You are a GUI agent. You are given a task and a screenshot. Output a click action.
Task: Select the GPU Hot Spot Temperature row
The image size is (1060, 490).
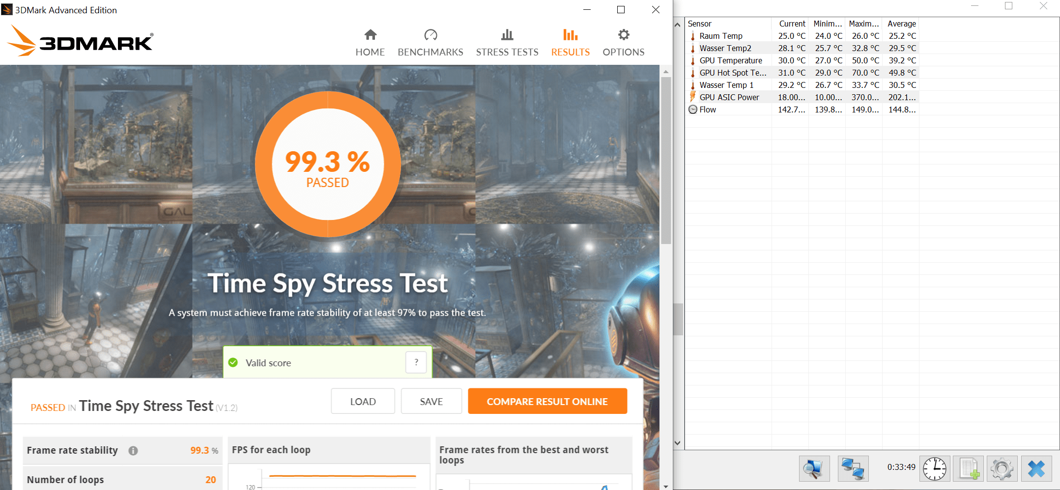[x=802, y=73]
